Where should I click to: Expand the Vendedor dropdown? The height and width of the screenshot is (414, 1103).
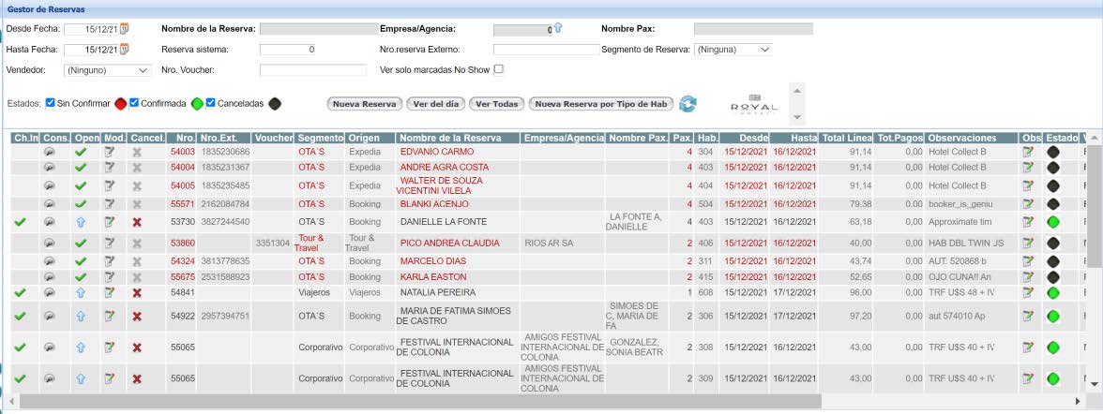[107, 70]
